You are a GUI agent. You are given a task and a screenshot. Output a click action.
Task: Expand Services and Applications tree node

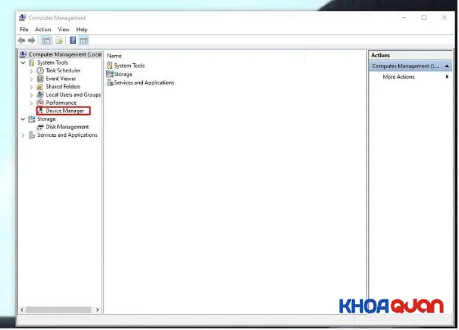(23, 135)
